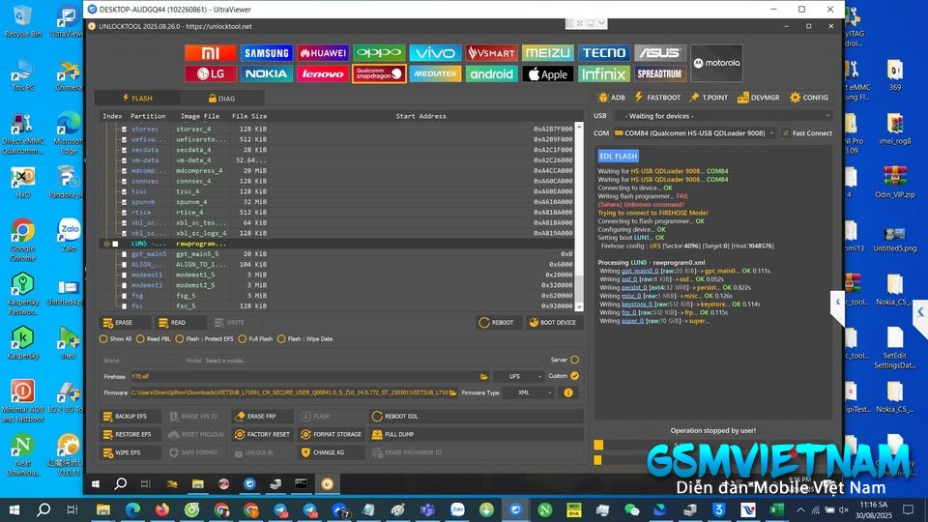Open the USB waiting for devices dropdown
This screenshot has height=522, width=928.
pyautogui.click(x=723, y=116)
